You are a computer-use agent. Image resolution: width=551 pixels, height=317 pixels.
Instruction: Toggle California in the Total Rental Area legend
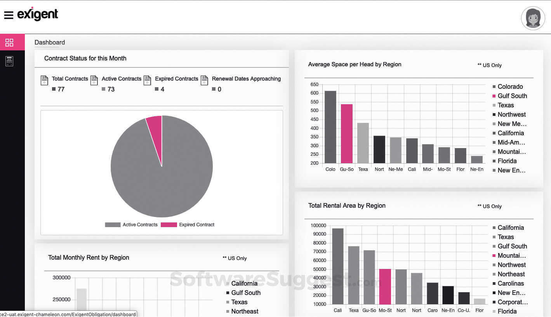click(x=510, y=227)
